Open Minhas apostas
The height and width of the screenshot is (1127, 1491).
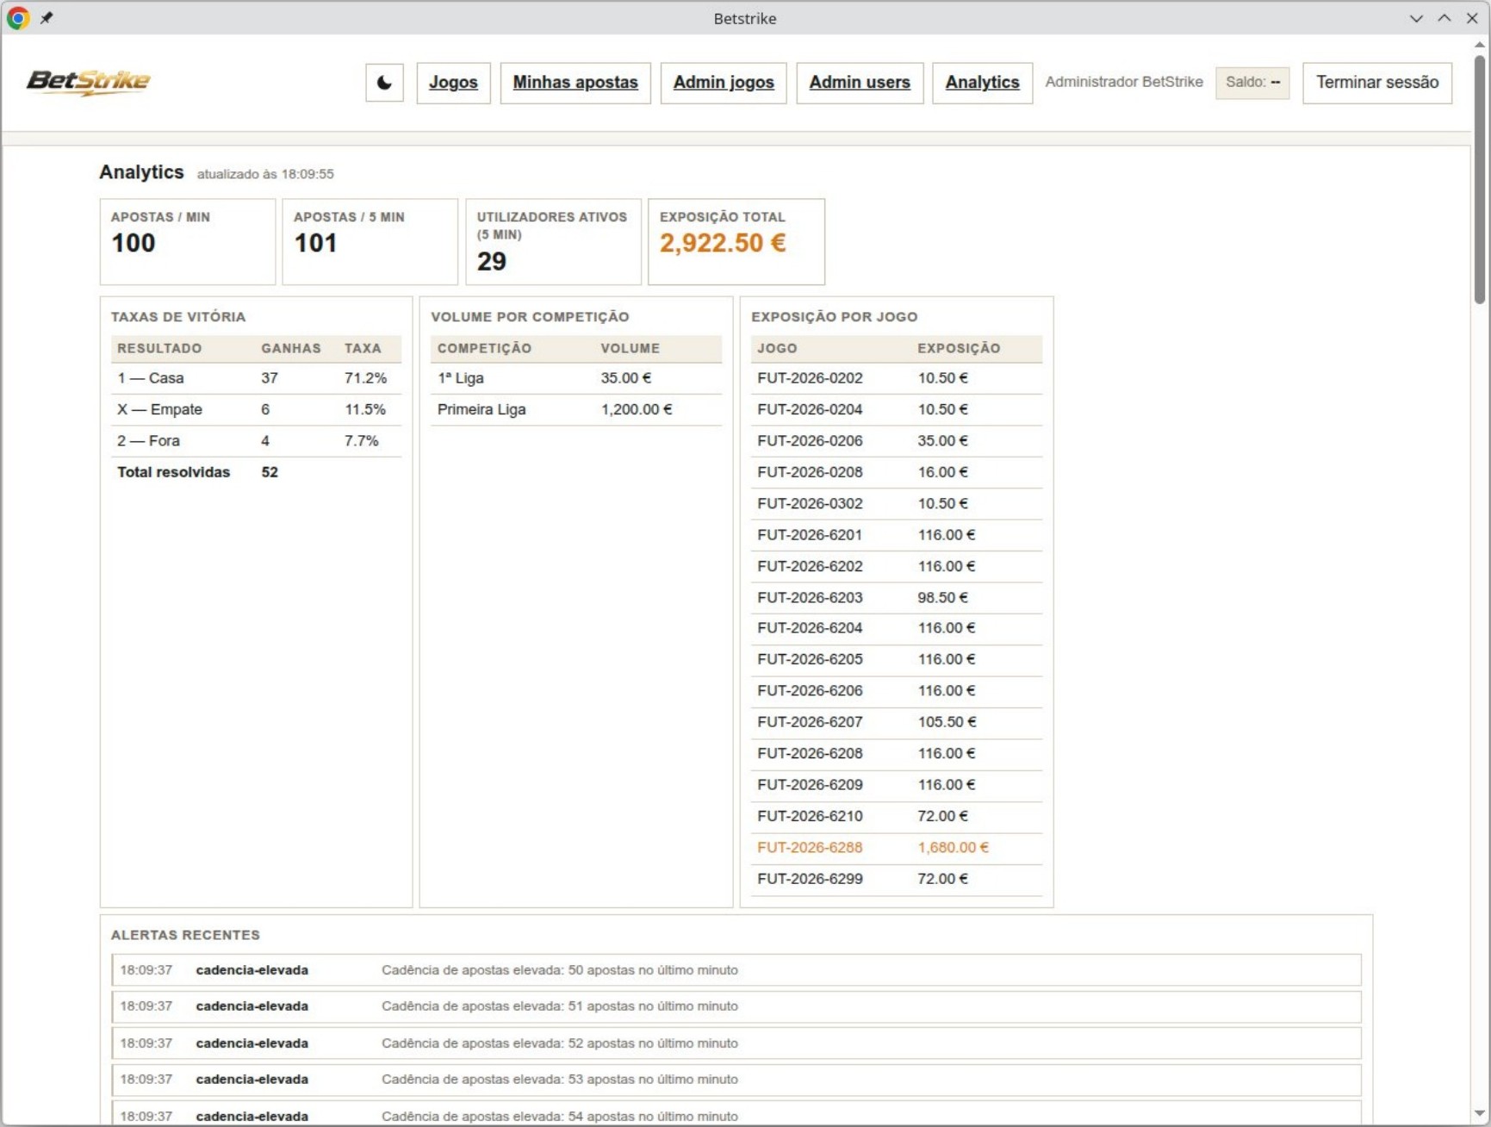575,83
